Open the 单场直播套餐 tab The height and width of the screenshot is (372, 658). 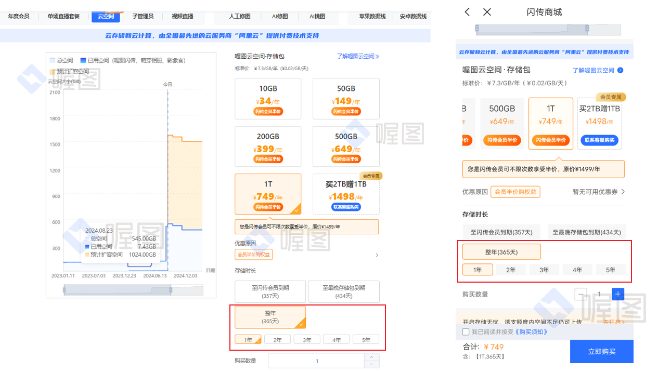click(63, 17)
